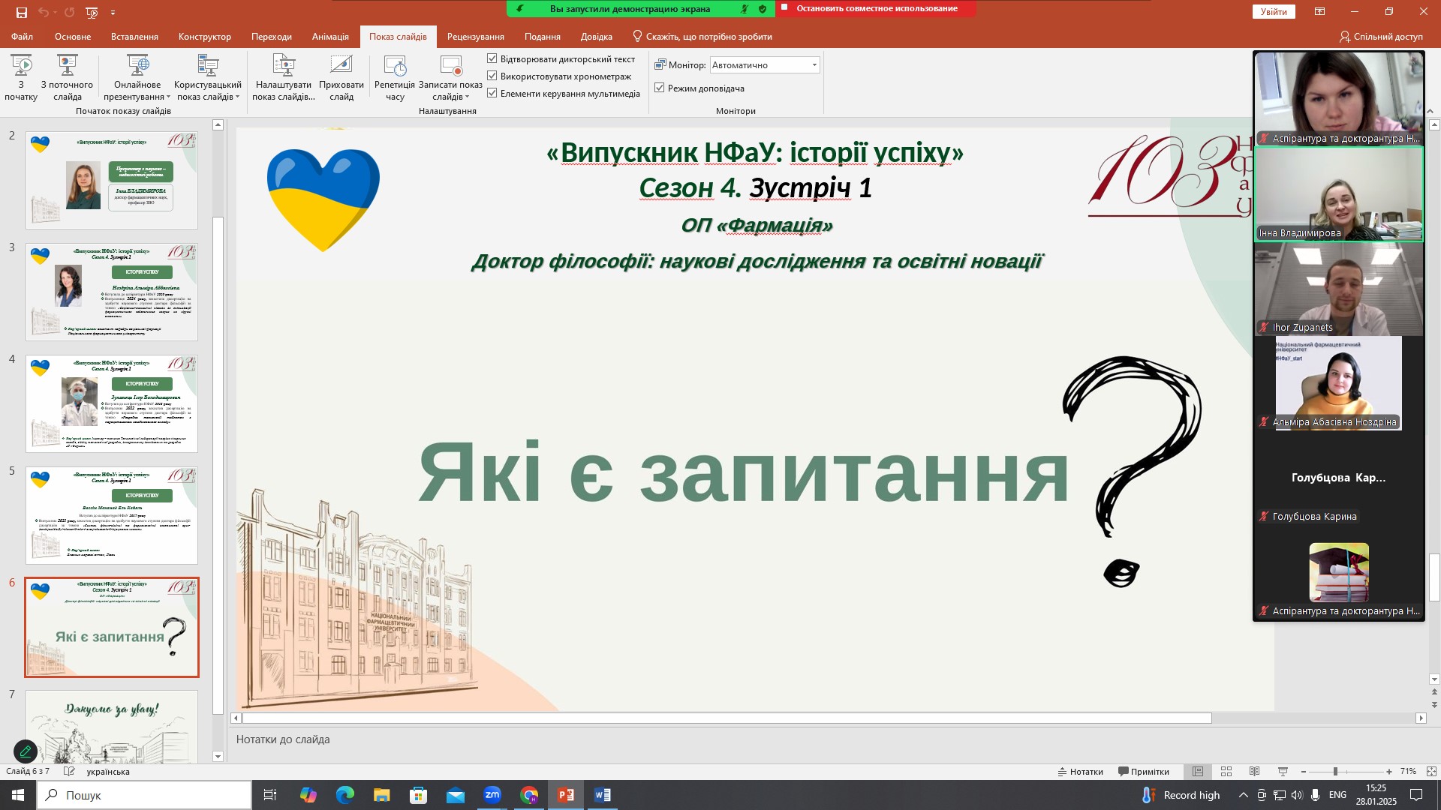Open Task View in taskbar
Image resolution: width=1441 pixels, height=810 pixels.
point(270,795)
